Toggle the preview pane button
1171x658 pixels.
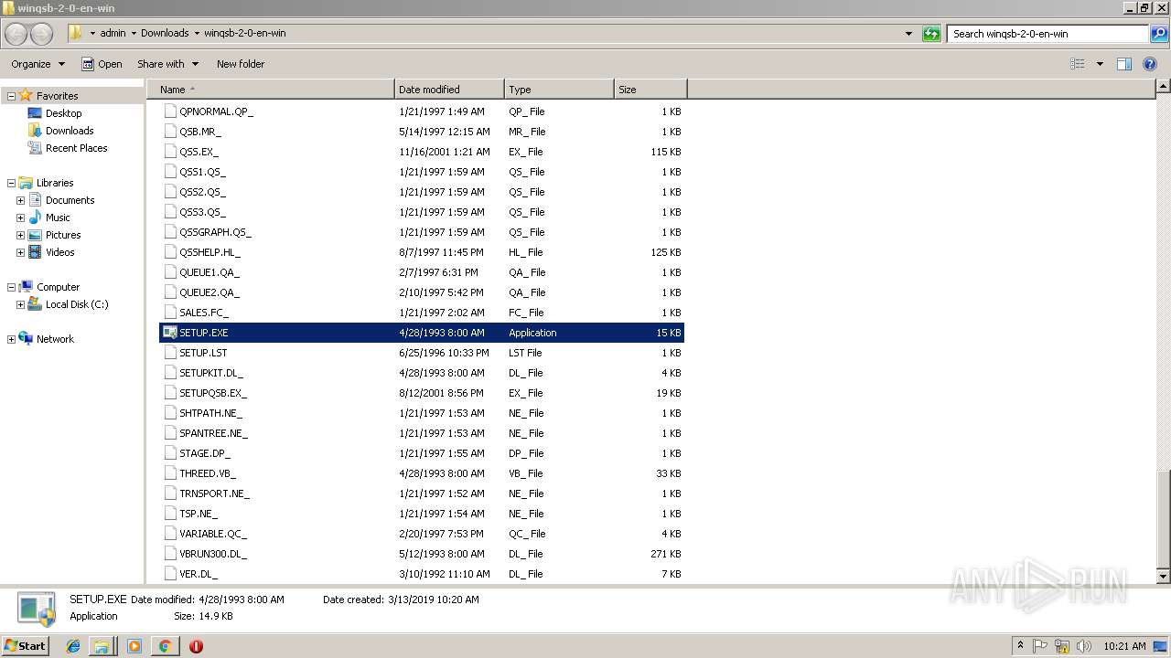(1124, 64)
